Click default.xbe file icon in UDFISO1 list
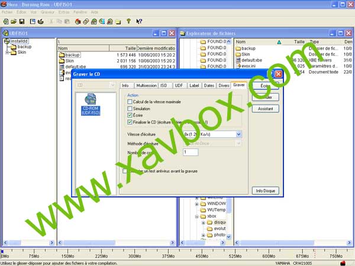 (x=62, y=67)
